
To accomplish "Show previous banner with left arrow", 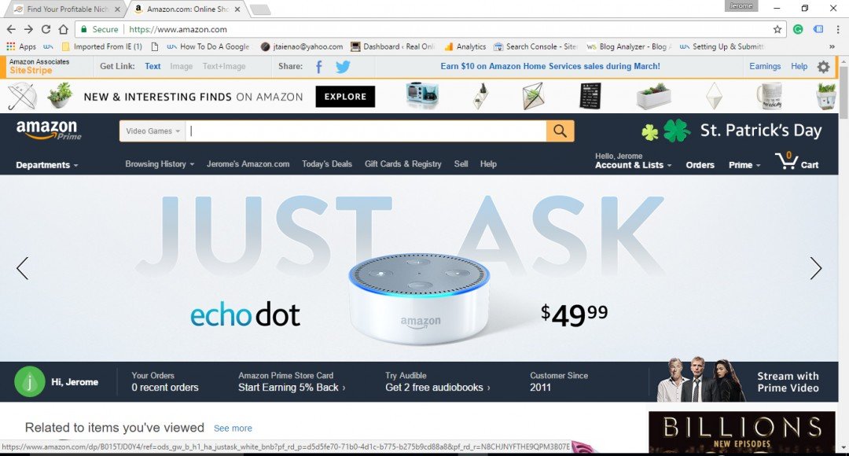I will 22,268.
